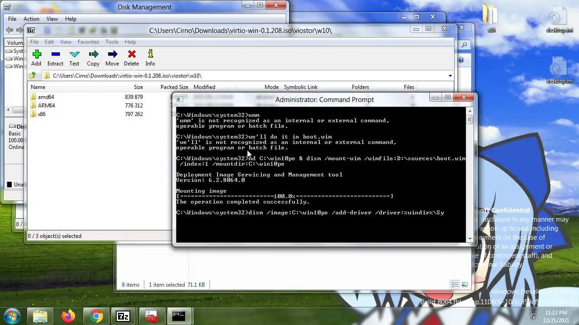Open the 7-Zip address path dropdown
The width and height of the screenshot is (579, 325).
click(x=450, y=76)
